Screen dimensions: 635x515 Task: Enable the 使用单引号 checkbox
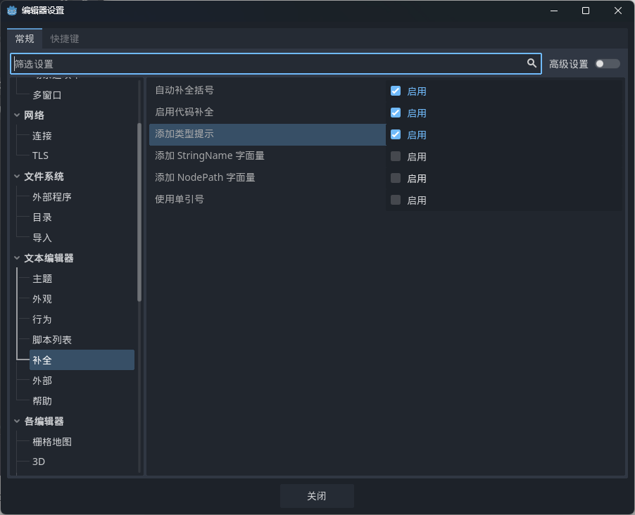tap(396, 200)
